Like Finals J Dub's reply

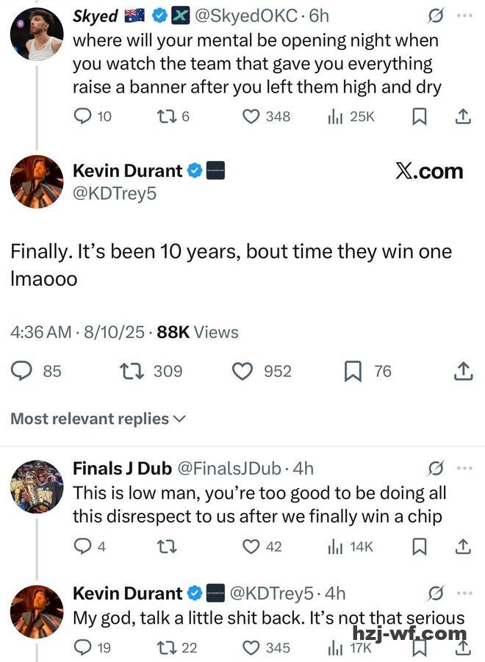tap(251, 546)
